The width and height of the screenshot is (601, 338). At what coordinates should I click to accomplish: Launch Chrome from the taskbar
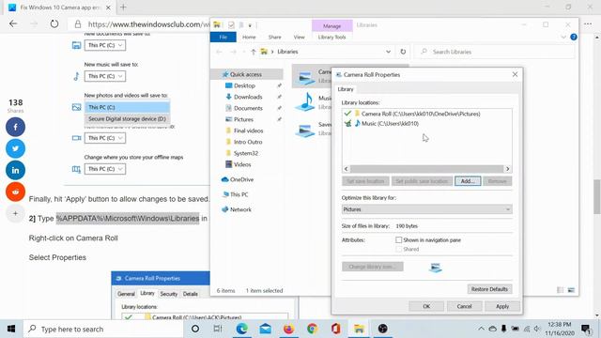point(312,329)
